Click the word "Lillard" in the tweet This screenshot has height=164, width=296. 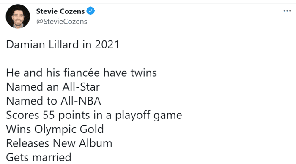(x=63, y=45)
